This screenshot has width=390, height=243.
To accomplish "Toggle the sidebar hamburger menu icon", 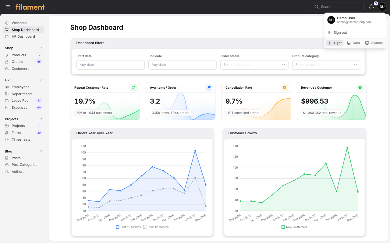I will [x=8, y=7].
